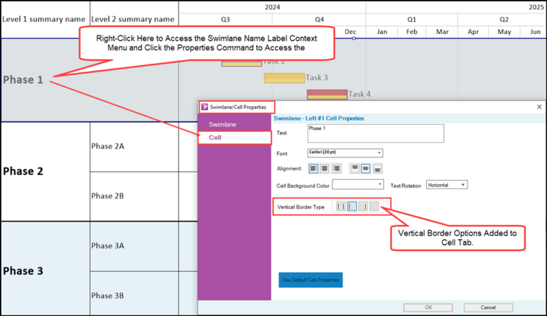547x316 pixels.
Task: Click the Apr month header
Action: (x=473, y=31)
